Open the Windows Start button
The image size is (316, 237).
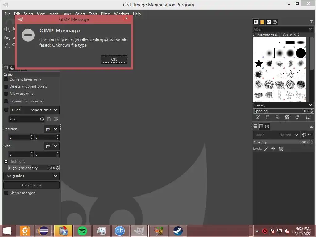8,231
